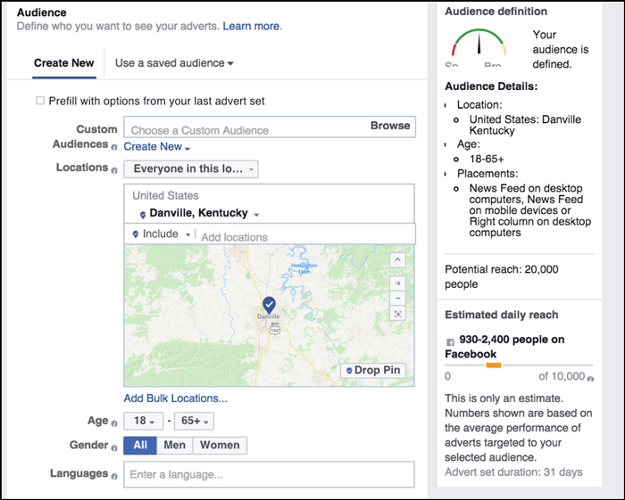Select Women gender option
Viewport: 625px width, 500px height.
tap(220, 445)
